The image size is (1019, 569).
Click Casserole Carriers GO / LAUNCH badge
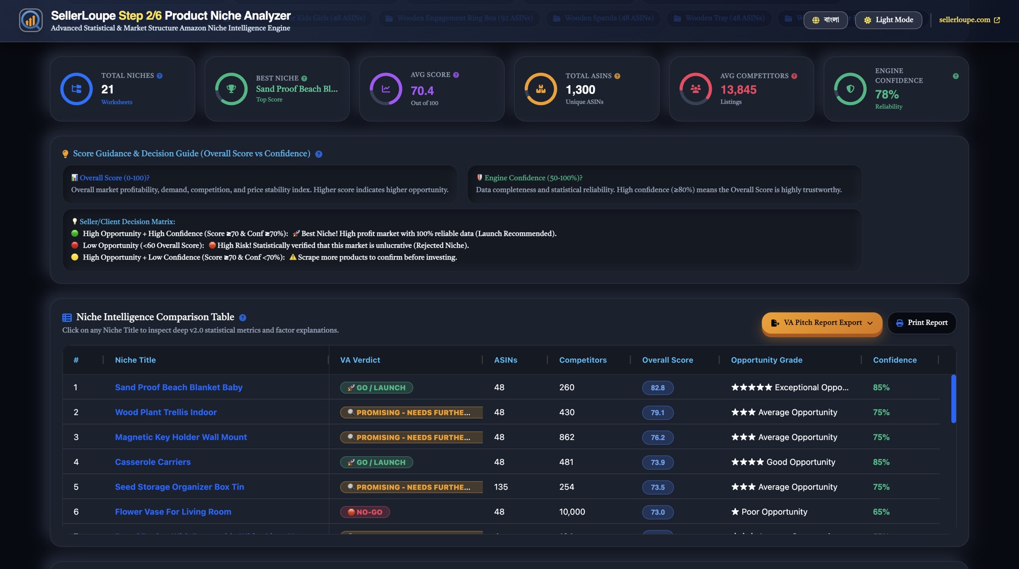[x=377, y=462]
